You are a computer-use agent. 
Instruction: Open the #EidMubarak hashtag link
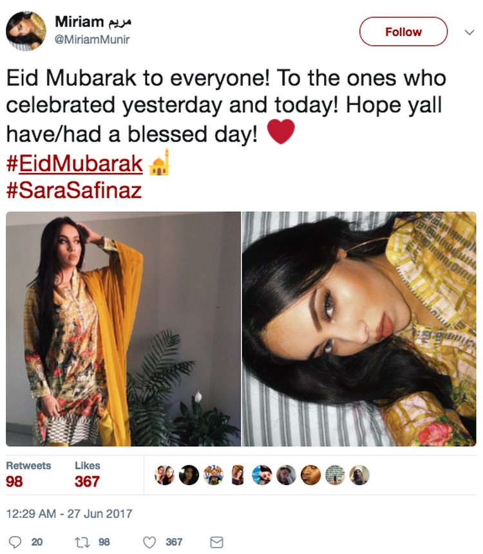coord(74,163)
